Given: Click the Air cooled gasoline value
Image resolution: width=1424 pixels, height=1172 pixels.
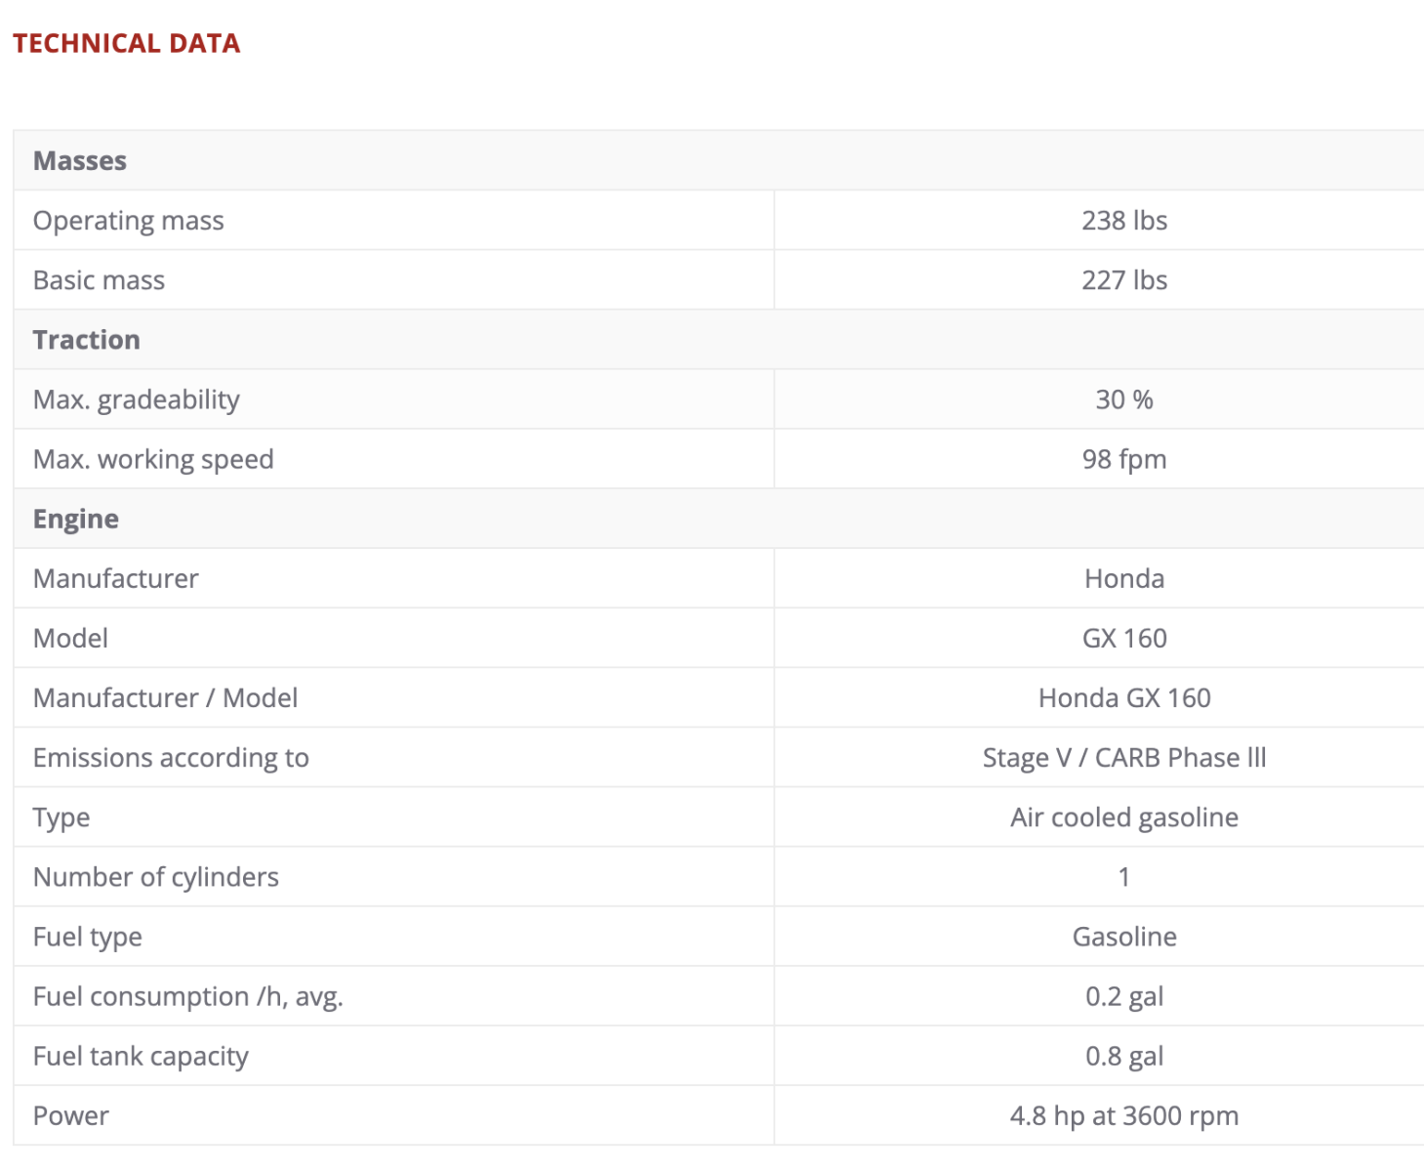Looking at the screenshot, I should point(1123,817).
